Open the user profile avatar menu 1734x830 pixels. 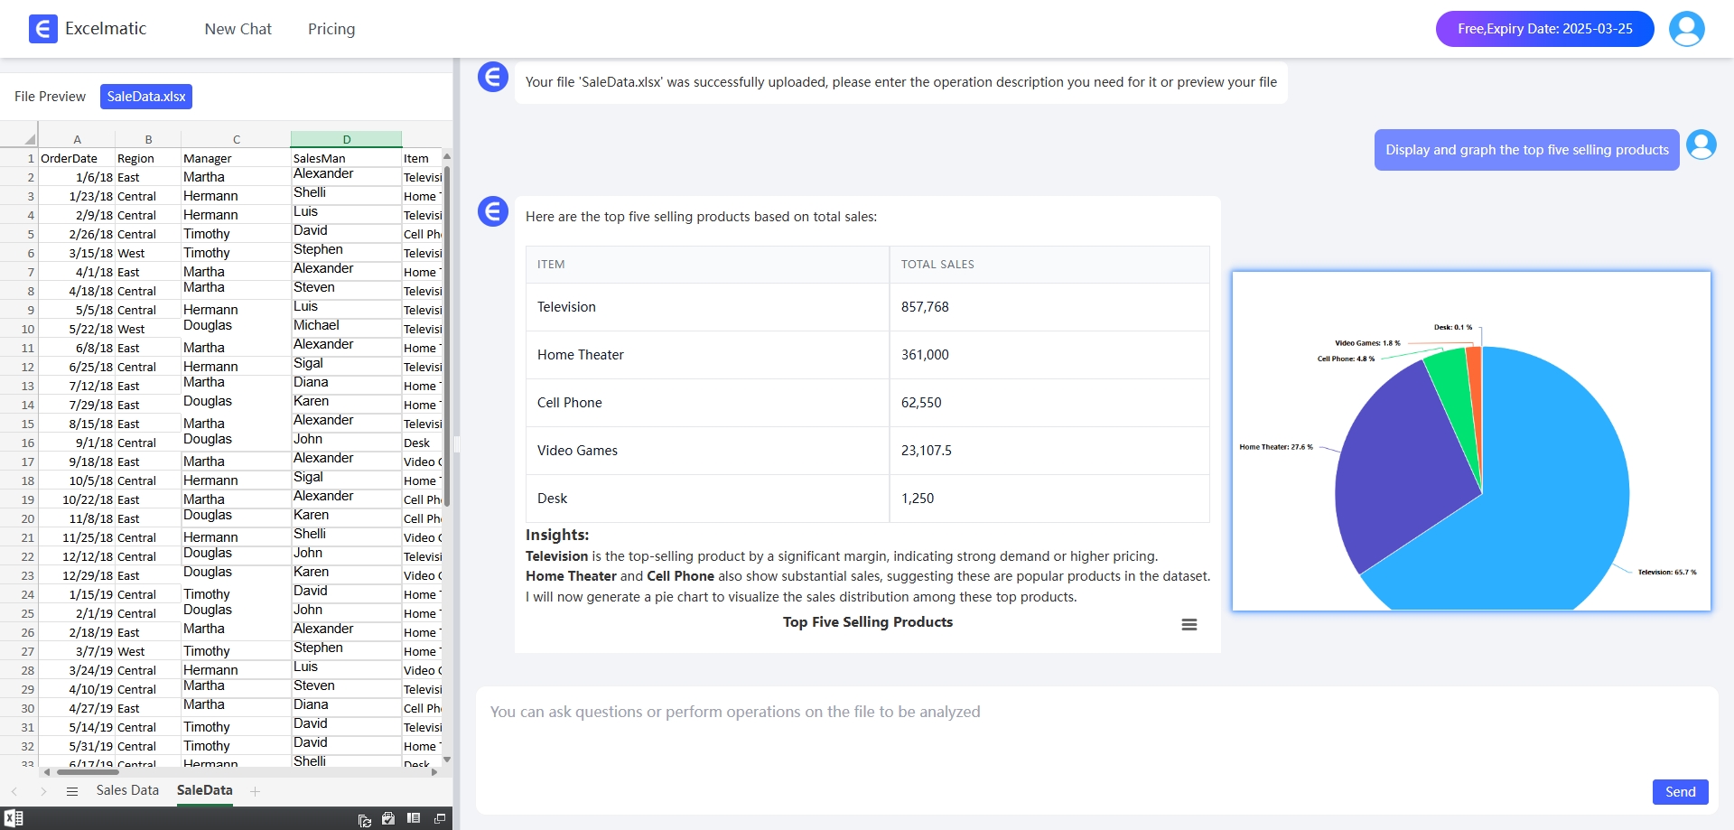tap(1686, 29)
